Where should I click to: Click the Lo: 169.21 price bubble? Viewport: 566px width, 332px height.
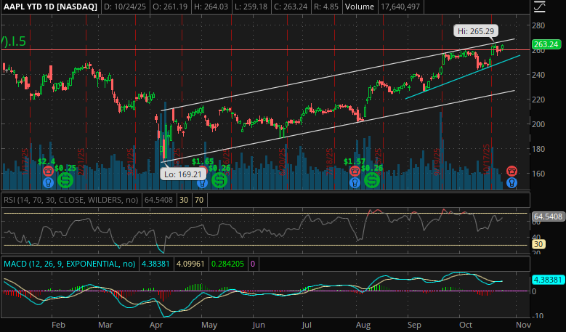pos(182,174)
